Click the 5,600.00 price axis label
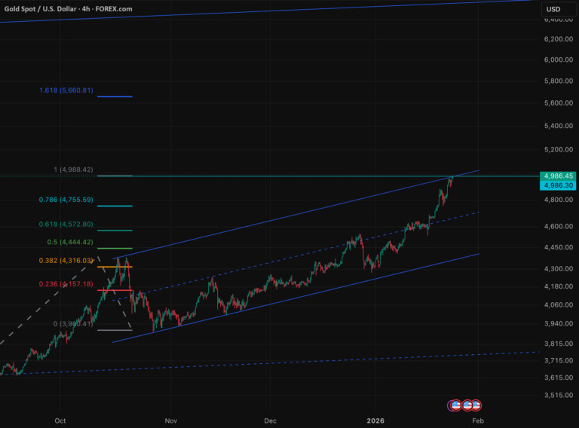 (x=559, y=103)
